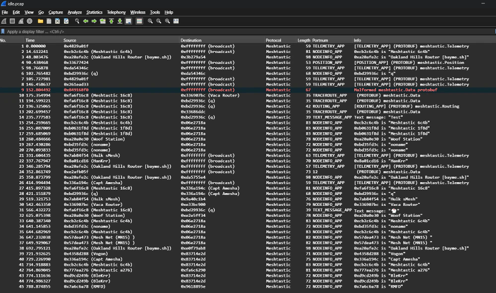This screenshot has width=496, height=293.
Task: Sort by the Portnum column header
Action: click(x=332, y=41)
